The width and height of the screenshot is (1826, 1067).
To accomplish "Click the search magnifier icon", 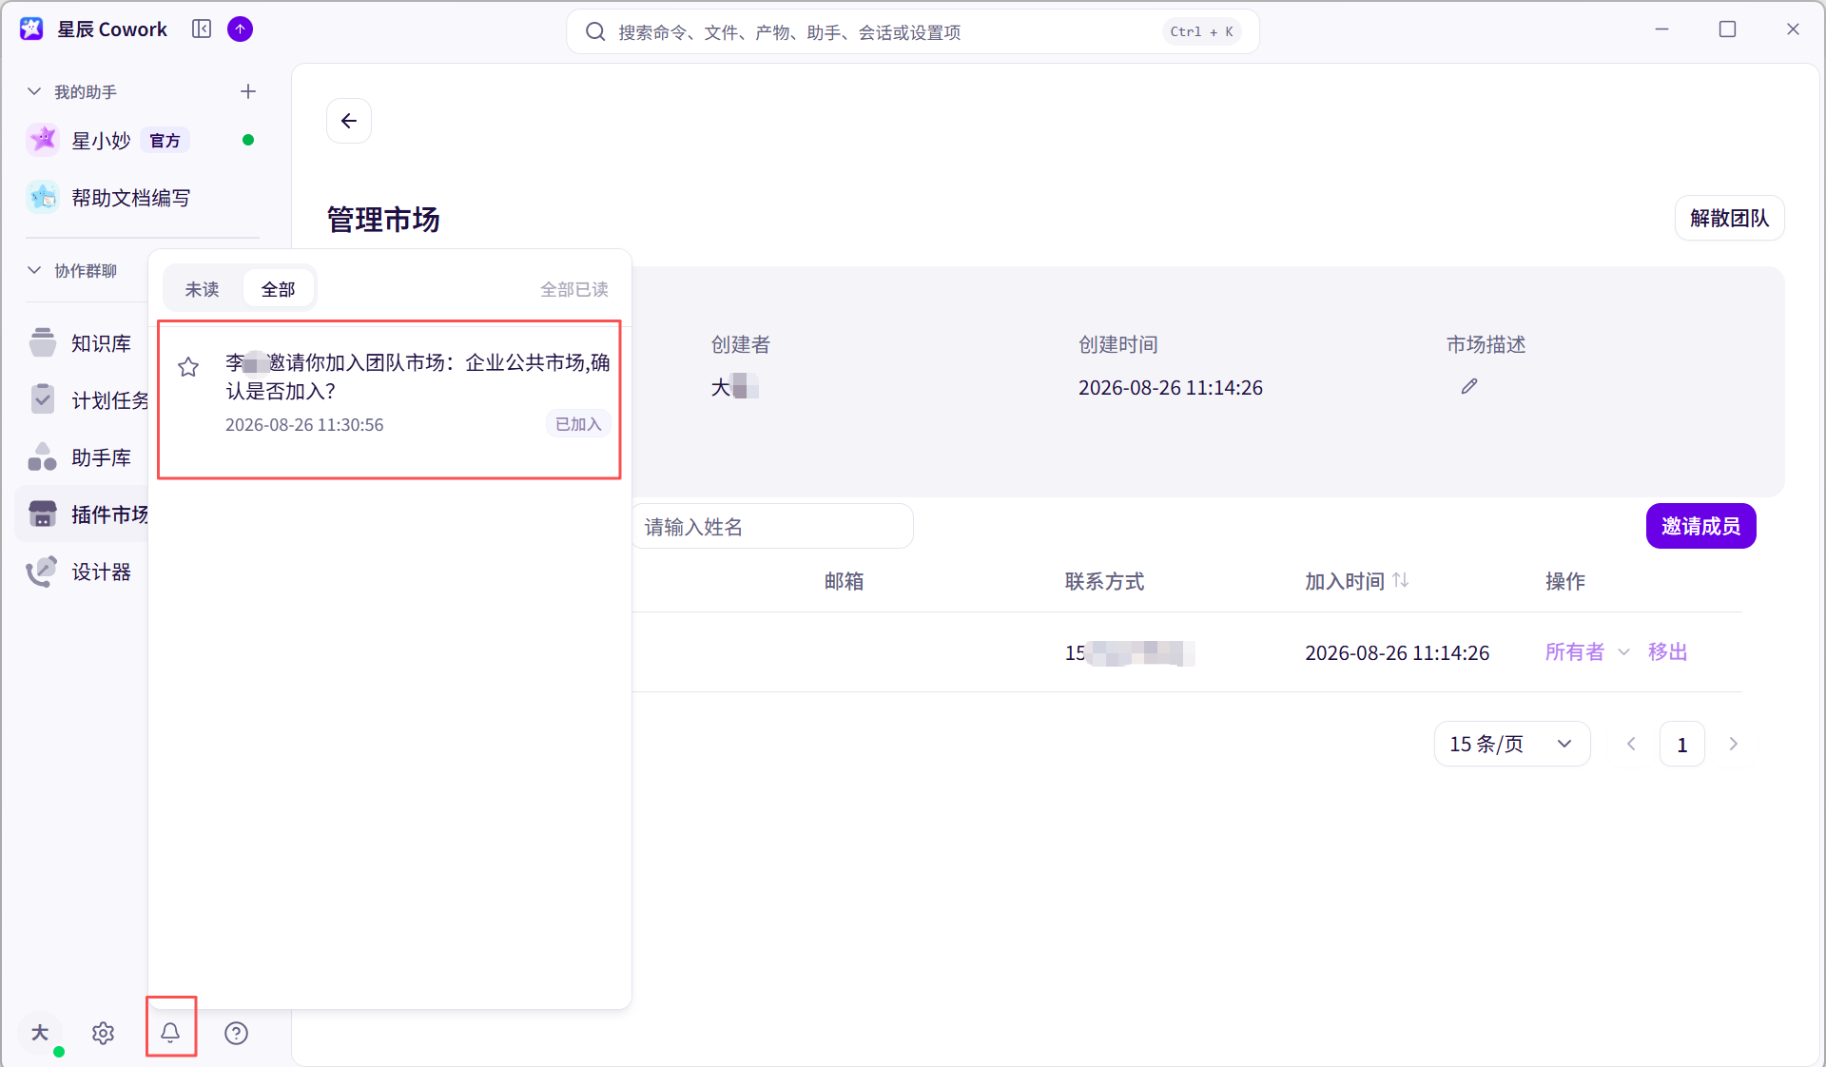I will tap(595, 32).
